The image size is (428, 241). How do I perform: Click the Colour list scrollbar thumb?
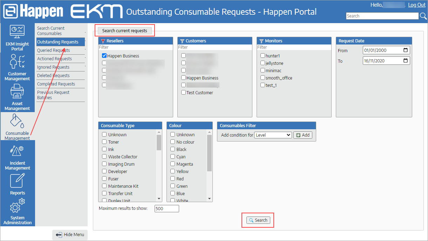click(210, 153)
